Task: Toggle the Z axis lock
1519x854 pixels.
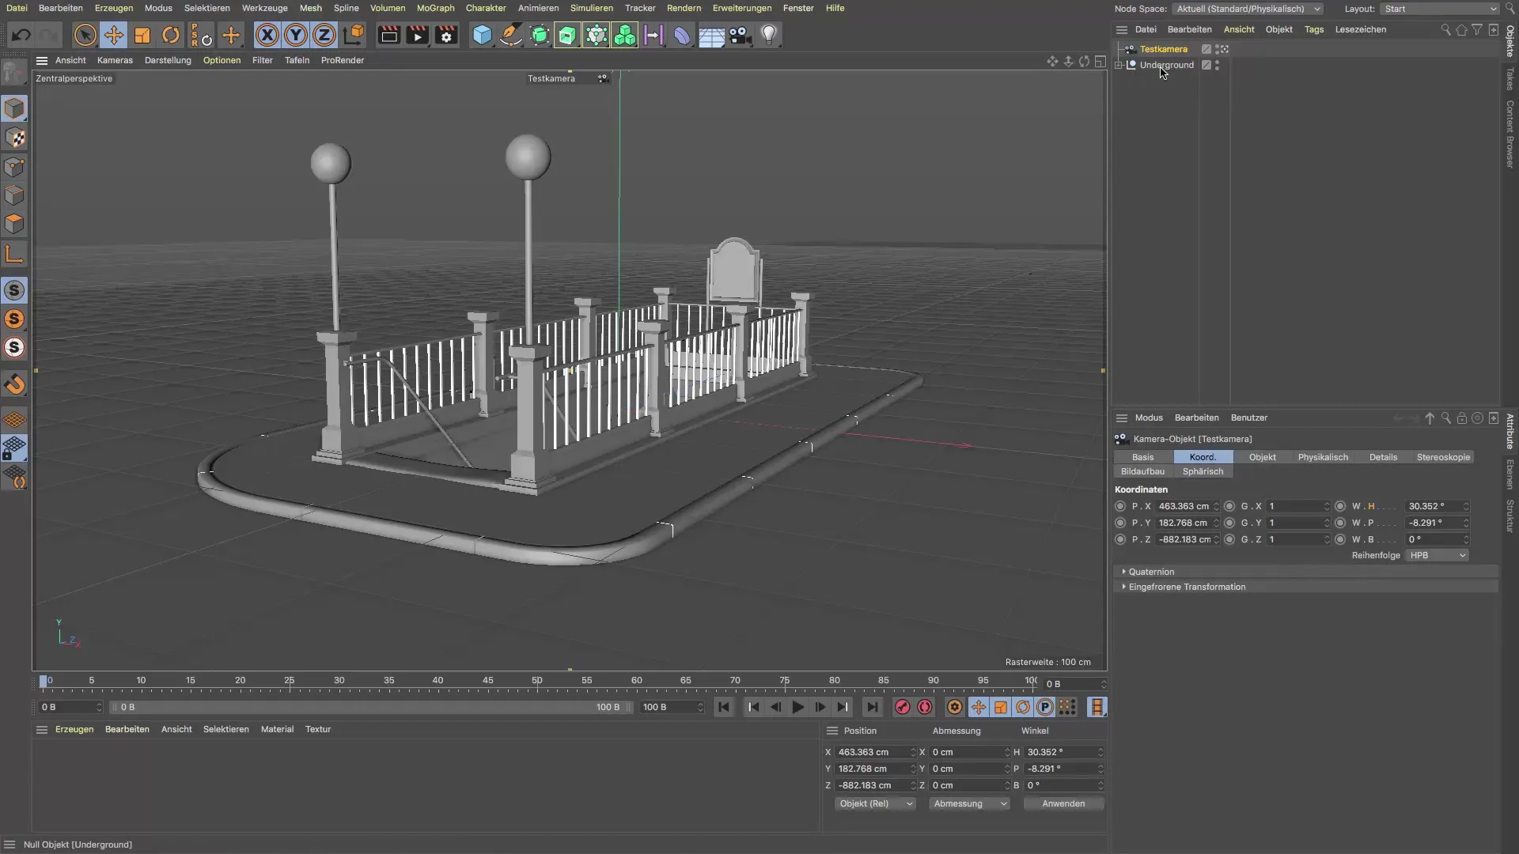Action: [x=324, y=36]
